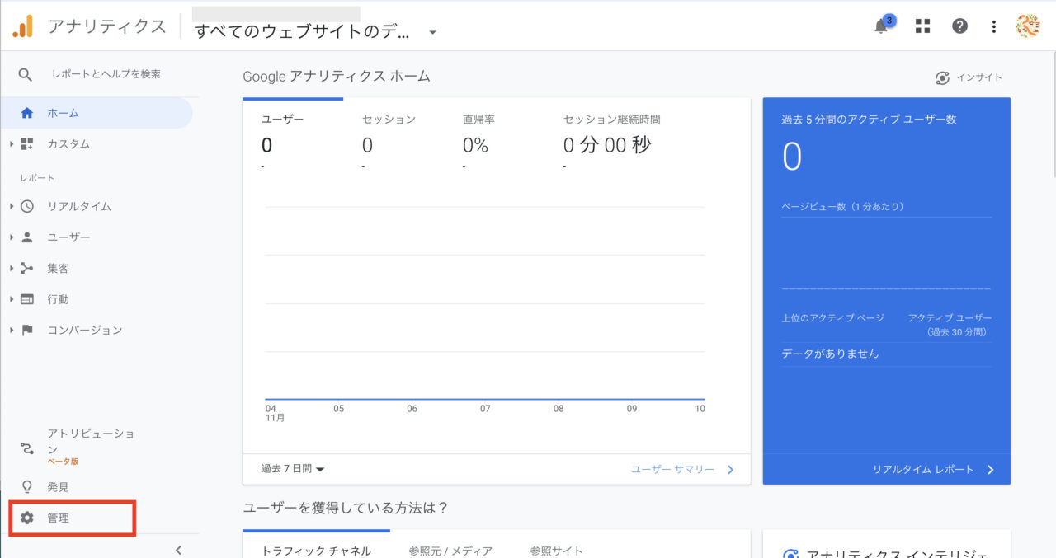The width and height of the screenshot is (1056, 558).
Task: Click the レポートとヘルプを検索 search field
Action: click(106, 74)
